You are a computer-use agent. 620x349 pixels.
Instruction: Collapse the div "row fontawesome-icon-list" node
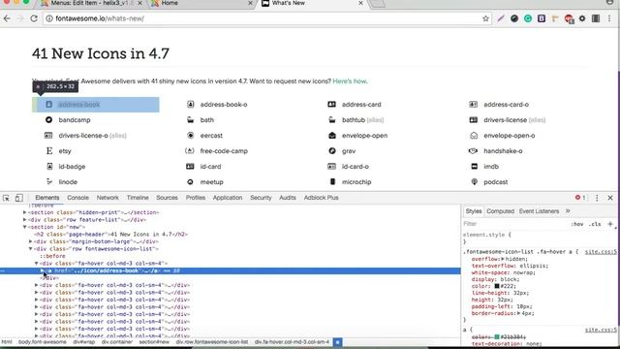(30, 249)
